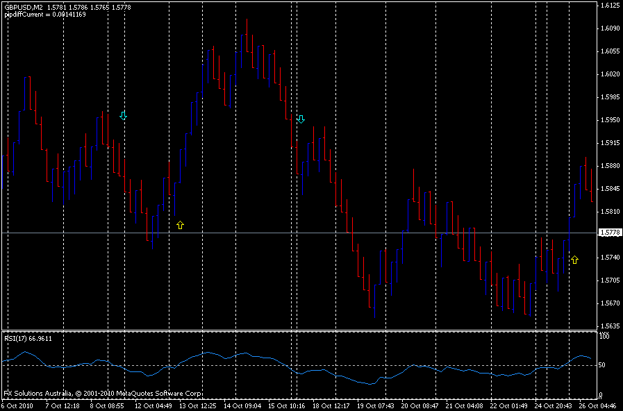The image size is (623, 411).
Task: Select the yellow up arrow near 12 Oct
Action: point(180,225)
